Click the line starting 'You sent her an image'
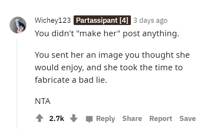This screenshot has width=216, height=129. 112,55
